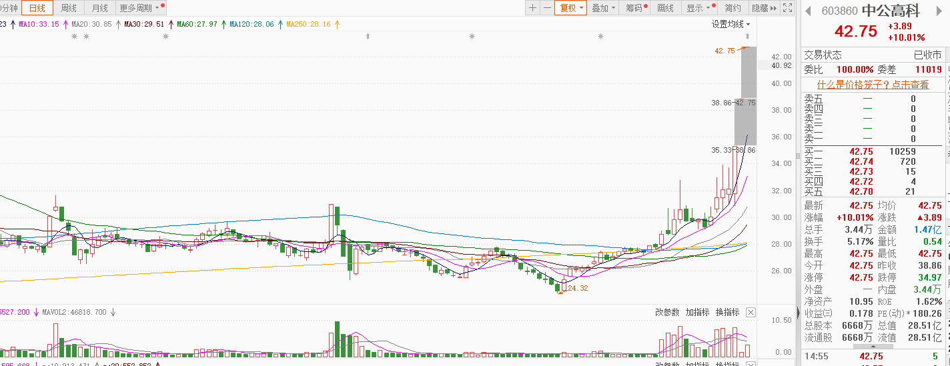Click 加指标 to add an indicator
Viewport: 950px width, 366px height.
[x=697, y=312]
